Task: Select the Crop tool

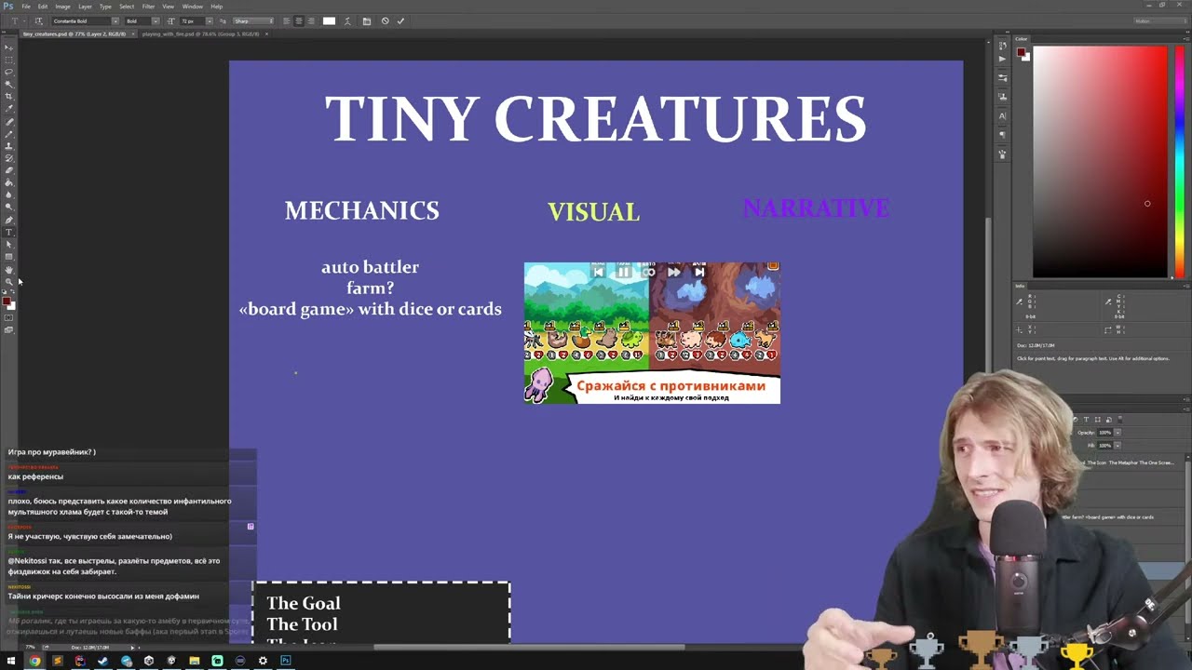Action: 9,97
